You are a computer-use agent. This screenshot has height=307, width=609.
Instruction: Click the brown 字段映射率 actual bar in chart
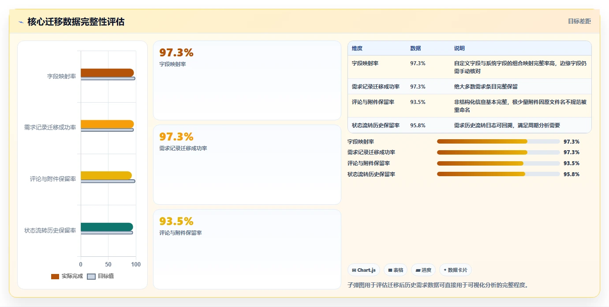coord(107,73)
